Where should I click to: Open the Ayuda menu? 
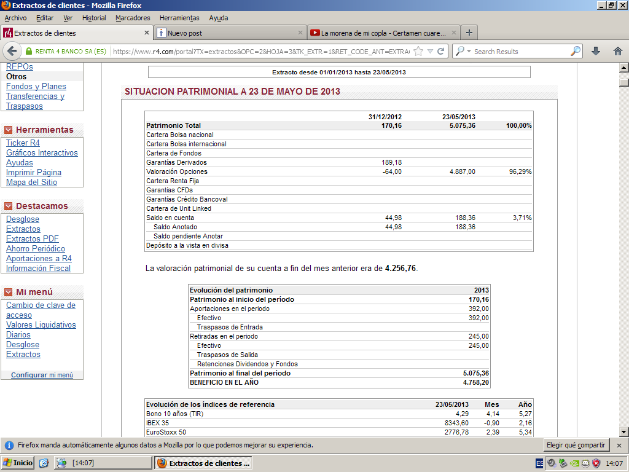click(x=218, y=18)
